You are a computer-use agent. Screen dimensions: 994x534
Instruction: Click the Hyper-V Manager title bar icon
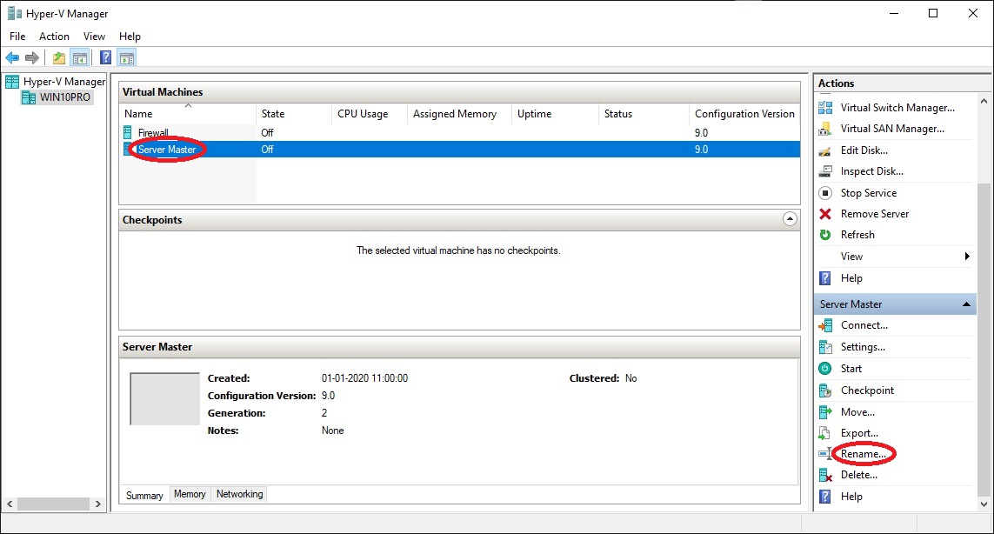pyautogui.click(x=14, y=13)
